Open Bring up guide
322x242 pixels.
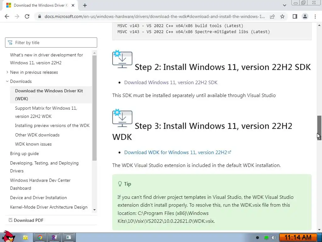24,153
